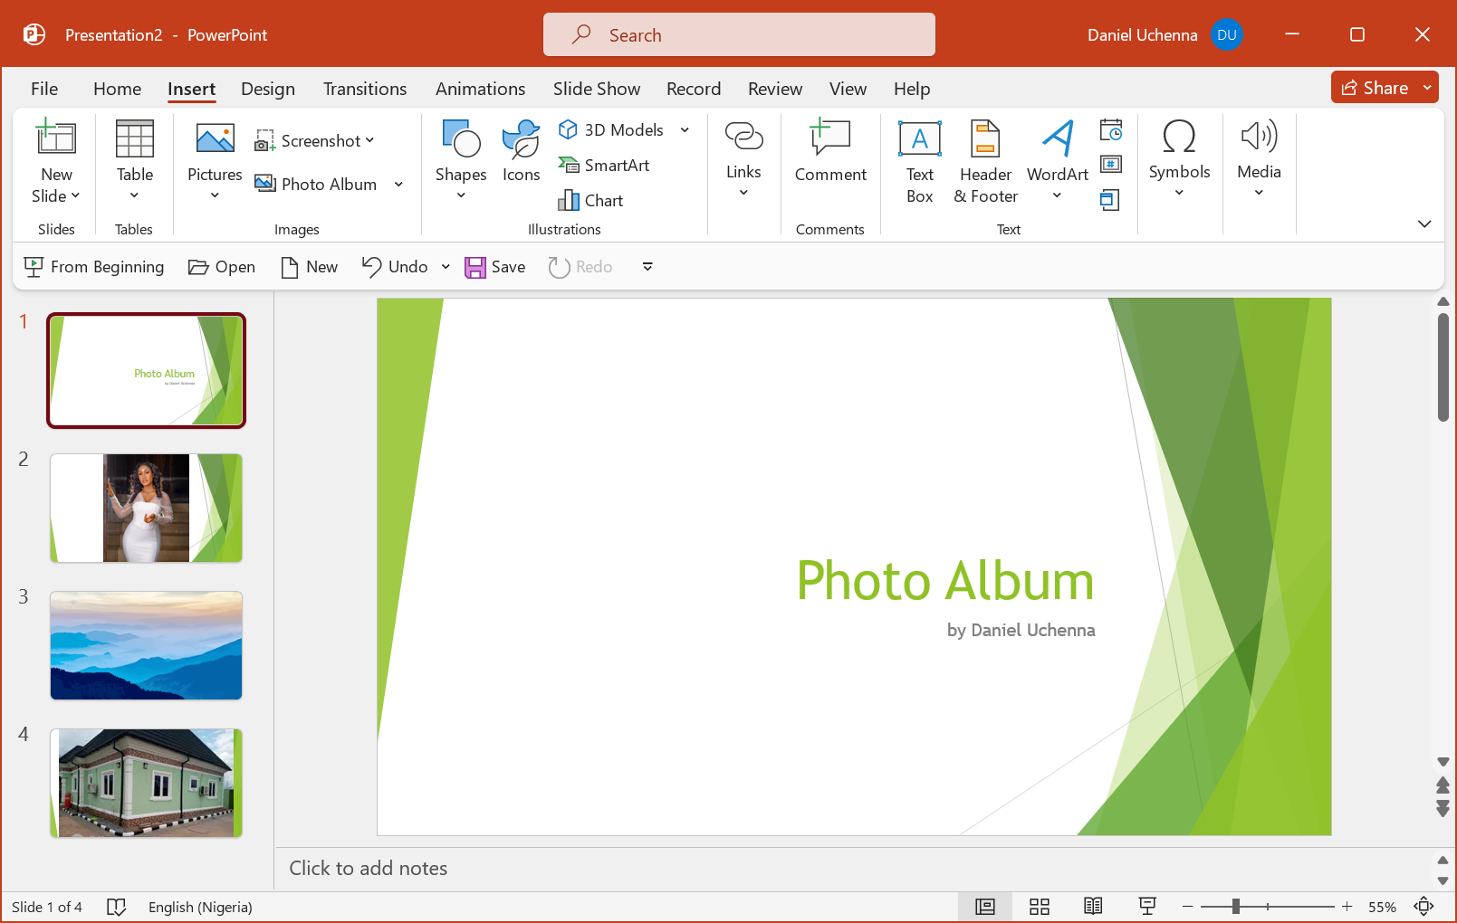Open Header & Footer dialog
1457x923 pixels.
[985, 161]
